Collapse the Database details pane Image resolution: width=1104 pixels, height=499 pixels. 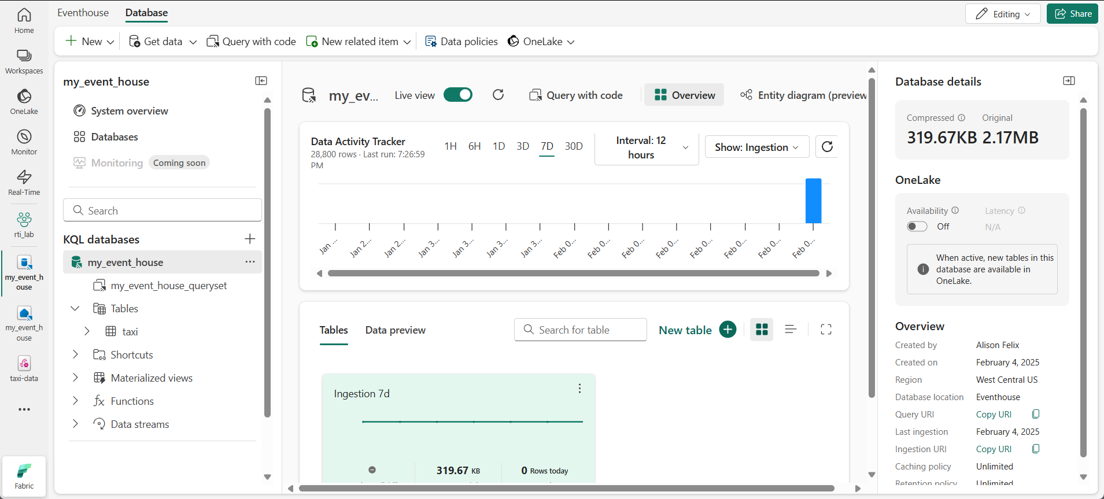pos(1069,81)
